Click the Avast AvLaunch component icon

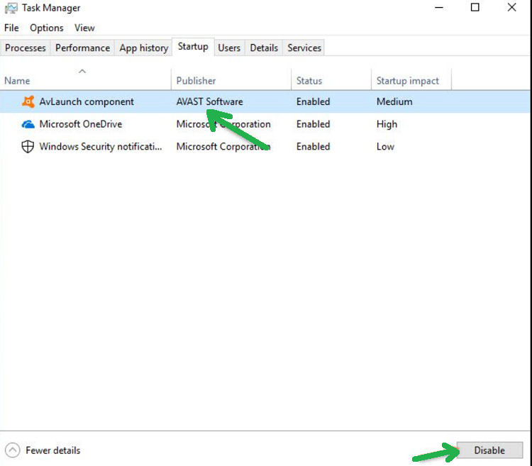(28, 101)
